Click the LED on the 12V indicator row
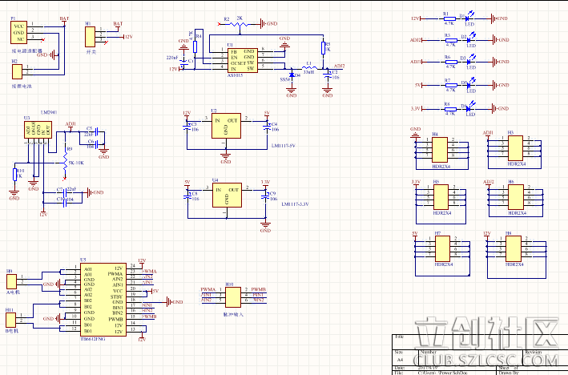The width and height of the screenshot is (568, 375). coord(469,18)
